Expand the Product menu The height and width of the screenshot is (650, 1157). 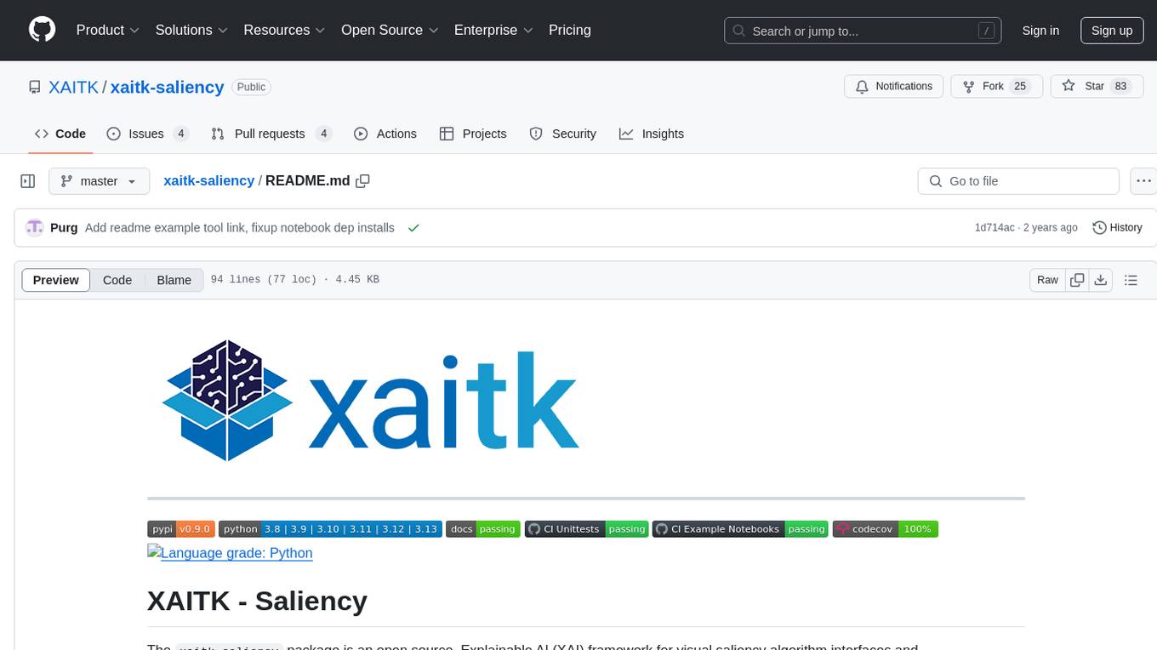[x=108, y=30]
